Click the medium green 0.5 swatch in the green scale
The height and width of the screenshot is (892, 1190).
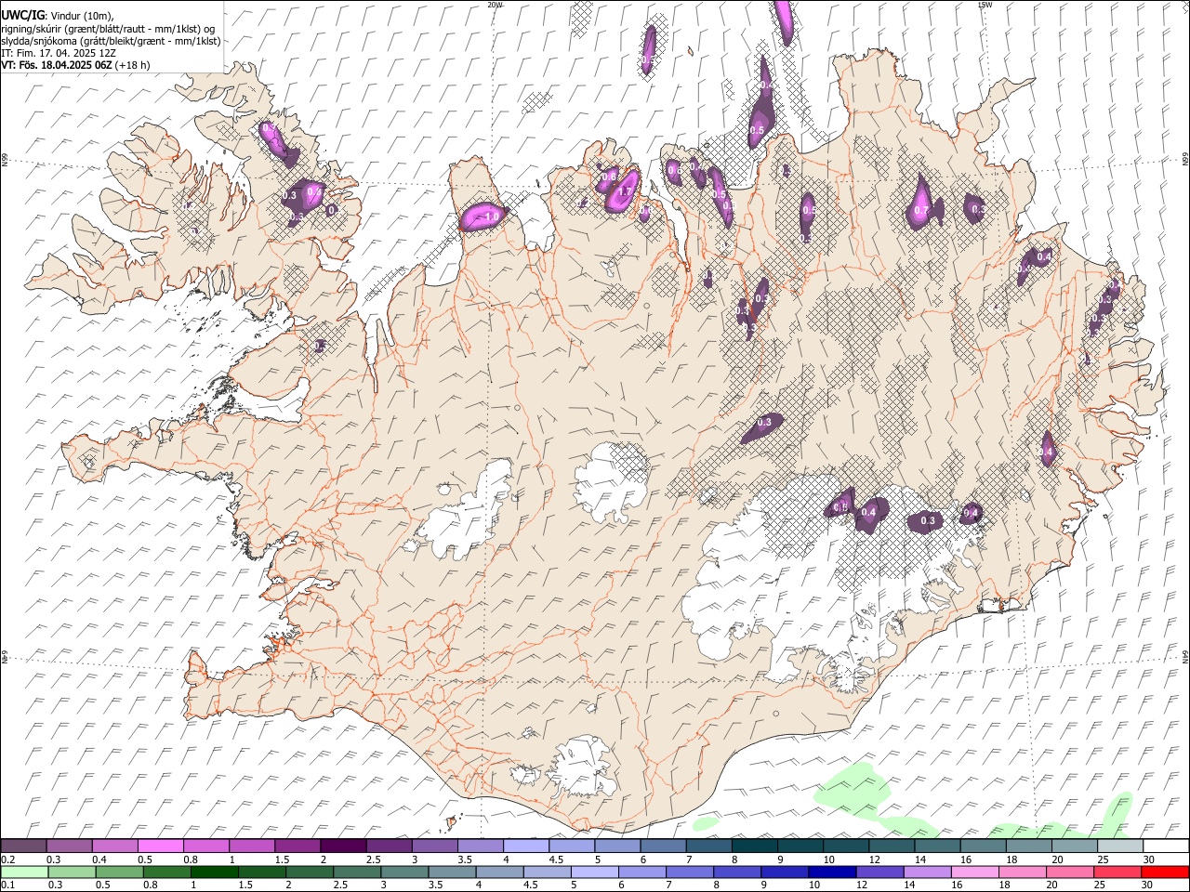coord(119,872)
